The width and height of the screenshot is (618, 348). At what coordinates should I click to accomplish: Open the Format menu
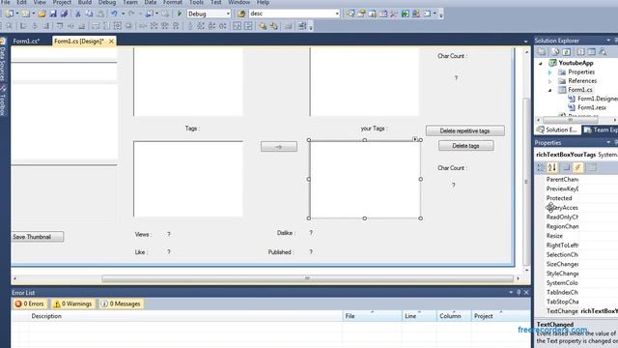(x=173, y=2)
